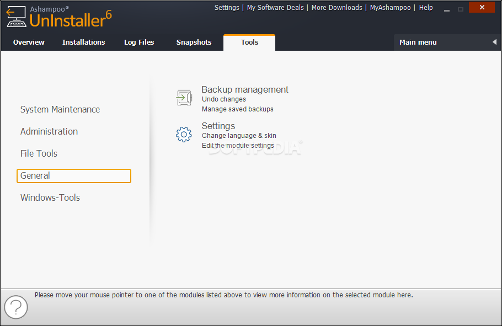Image resolution: width=502 pixels, height=326 pixels.
Task: Select the General category
Action: [74, 176]
